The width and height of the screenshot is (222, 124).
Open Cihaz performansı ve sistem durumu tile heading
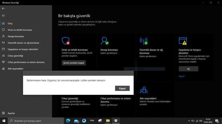click(115, 100)
